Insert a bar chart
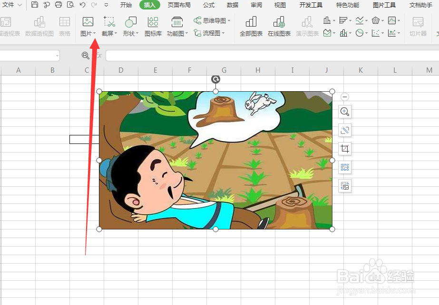The width and height of the screenshot is (439, 305). (343, 20)
